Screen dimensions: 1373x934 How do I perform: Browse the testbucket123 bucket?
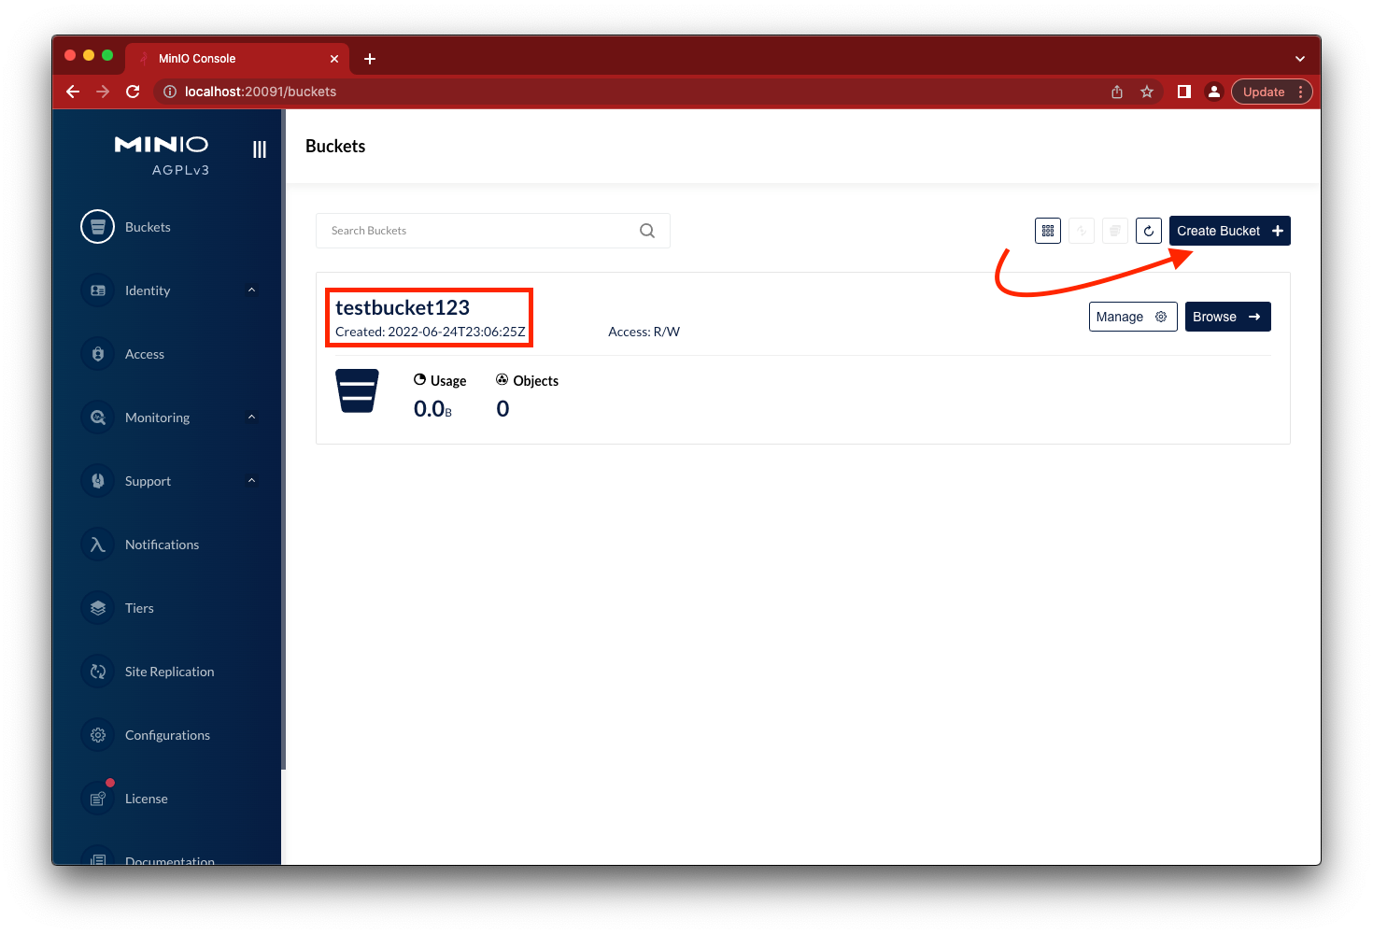(x=1227, y=317)
